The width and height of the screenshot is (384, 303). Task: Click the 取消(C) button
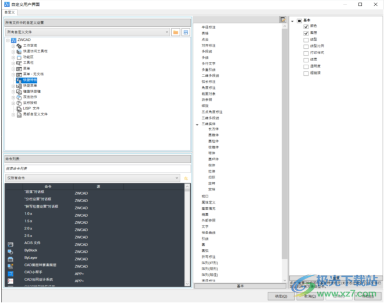click(310, 297)
